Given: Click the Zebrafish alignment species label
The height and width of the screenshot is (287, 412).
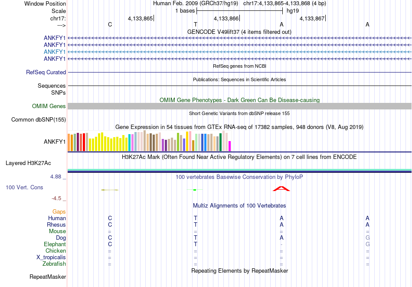Looking at the screenshot, I should tap(54, 264).
